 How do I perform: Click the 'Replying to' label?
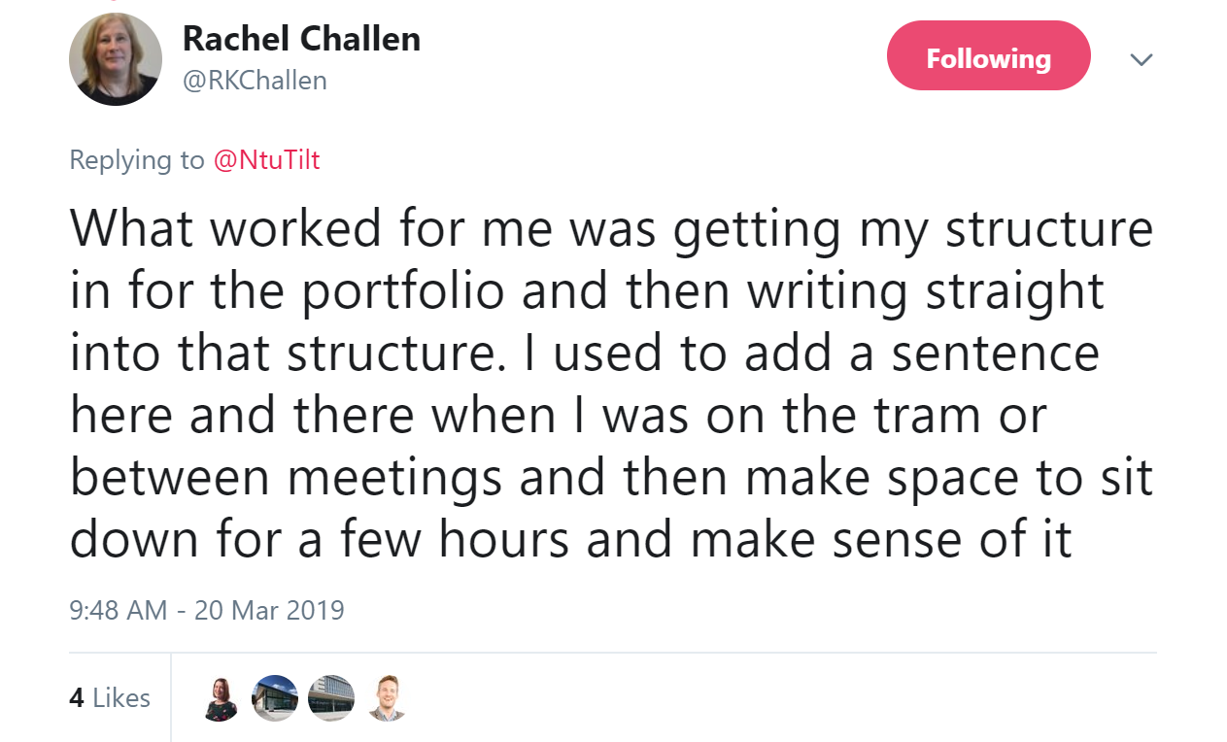(x=137, y=160)
